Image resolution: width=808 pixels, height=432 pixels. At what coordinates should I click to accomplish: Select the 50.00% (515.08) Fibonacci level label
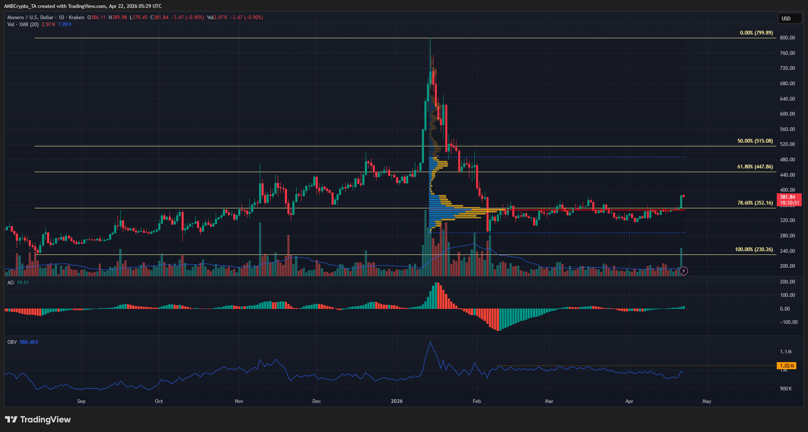(x=755, y=141)
